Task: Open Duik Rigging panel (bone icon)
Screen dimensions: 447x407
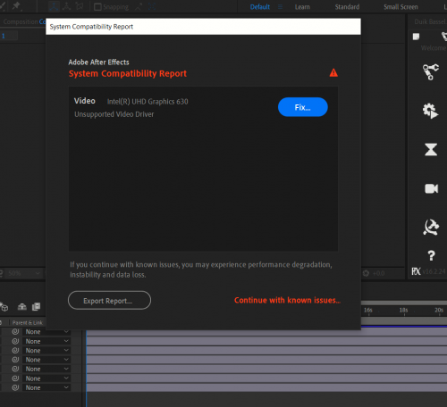Action: tap(431, 71)
